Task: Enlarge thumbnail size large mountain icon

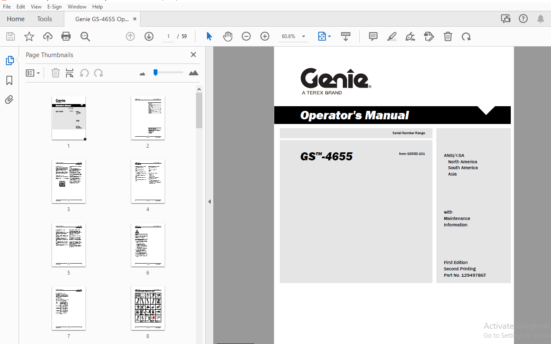Action: point(193,73)
